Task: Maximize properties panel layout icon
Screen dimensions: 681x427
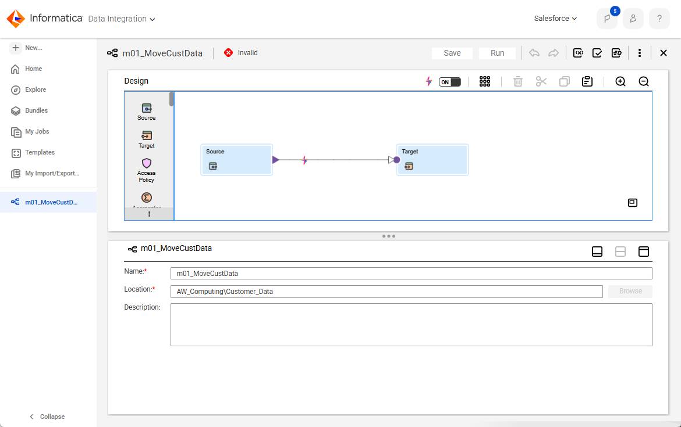Action: click(x=644, y=252)
